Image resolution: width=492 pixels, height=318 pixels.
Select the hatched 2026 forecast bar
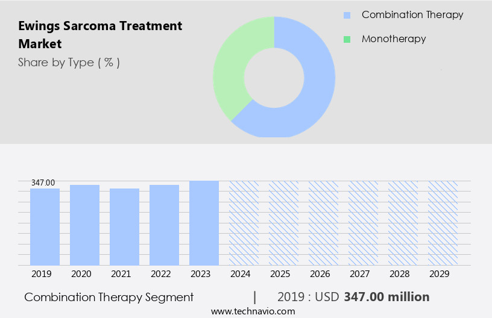323,223
